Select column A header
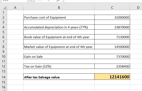Screen dimensions: 142x91 15,8
